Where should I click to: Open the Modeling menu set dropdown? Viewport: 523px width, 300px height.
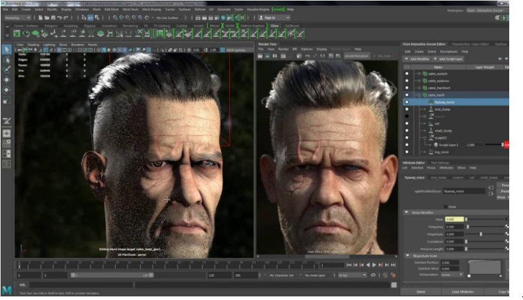tap(17, 17)
